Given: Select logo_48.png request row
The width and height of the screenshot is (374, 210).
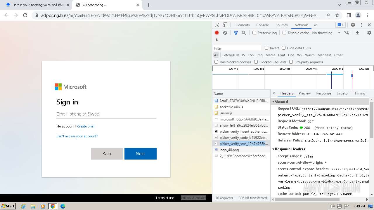Looking at the screenshot, I should (241, 150).
